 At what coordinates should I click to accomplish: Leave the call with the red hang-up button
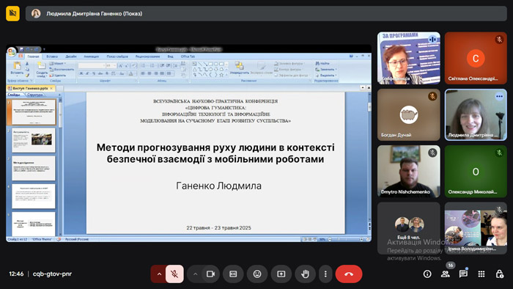(x=349, y=274)
